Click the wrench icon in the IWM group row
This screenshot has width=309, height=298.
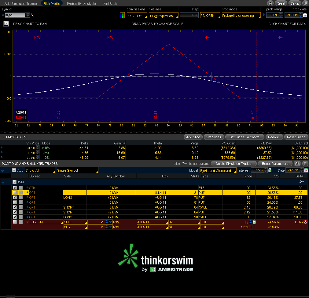(x=301, y=181)
